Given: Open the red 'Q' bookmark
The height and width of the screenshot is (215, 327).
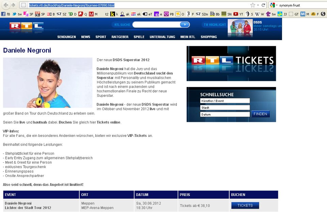Looking at the screenshot, I should (x=82, y=14).
